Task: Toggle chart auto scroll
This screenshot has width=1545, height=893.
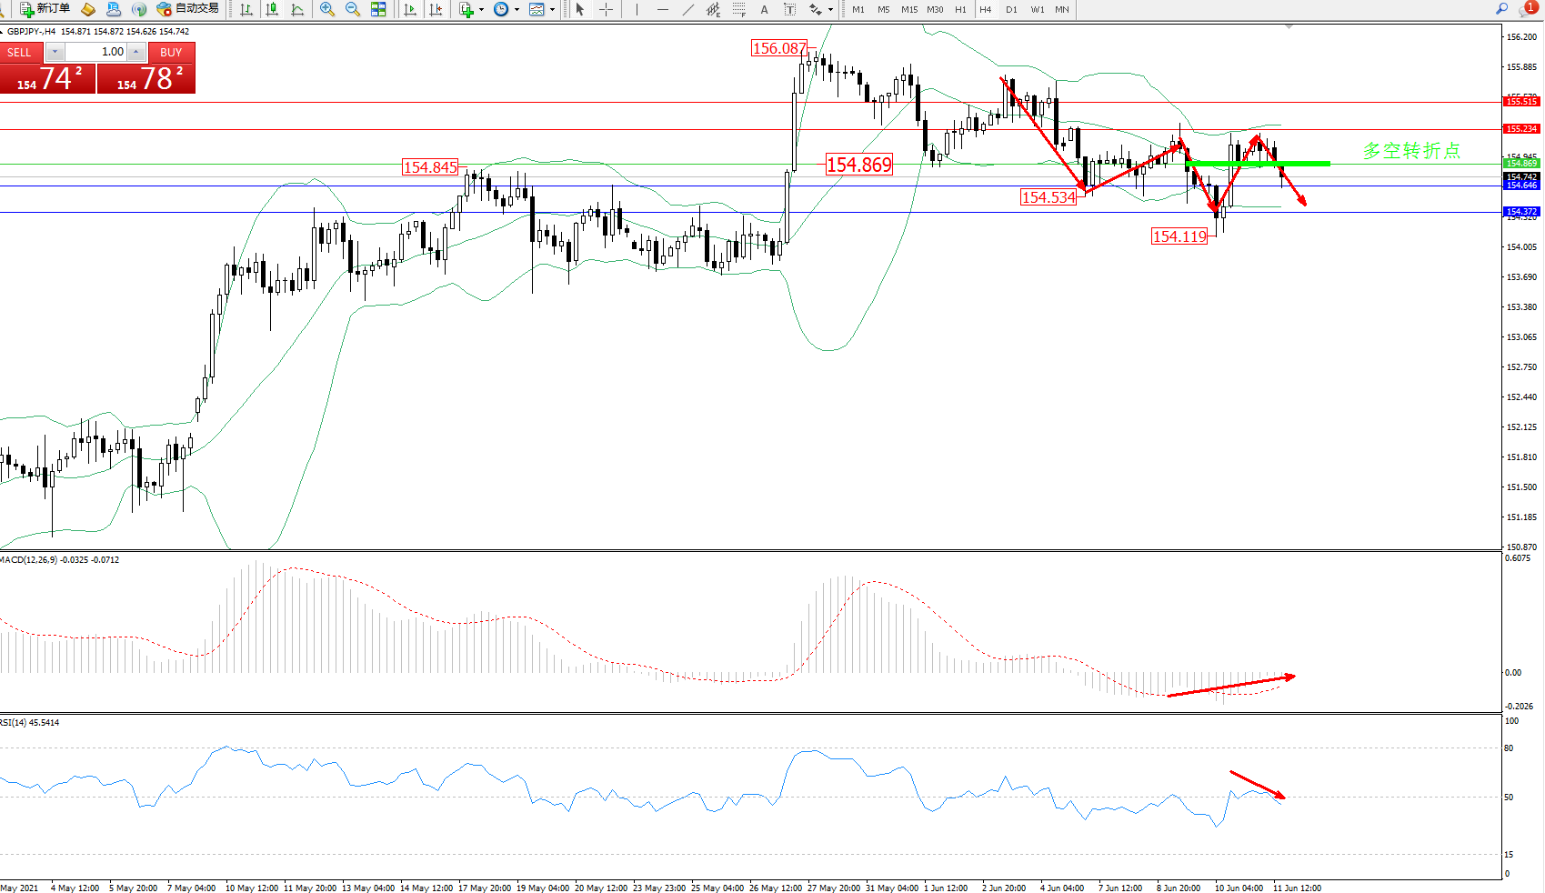Action: [x=410, y=9]
